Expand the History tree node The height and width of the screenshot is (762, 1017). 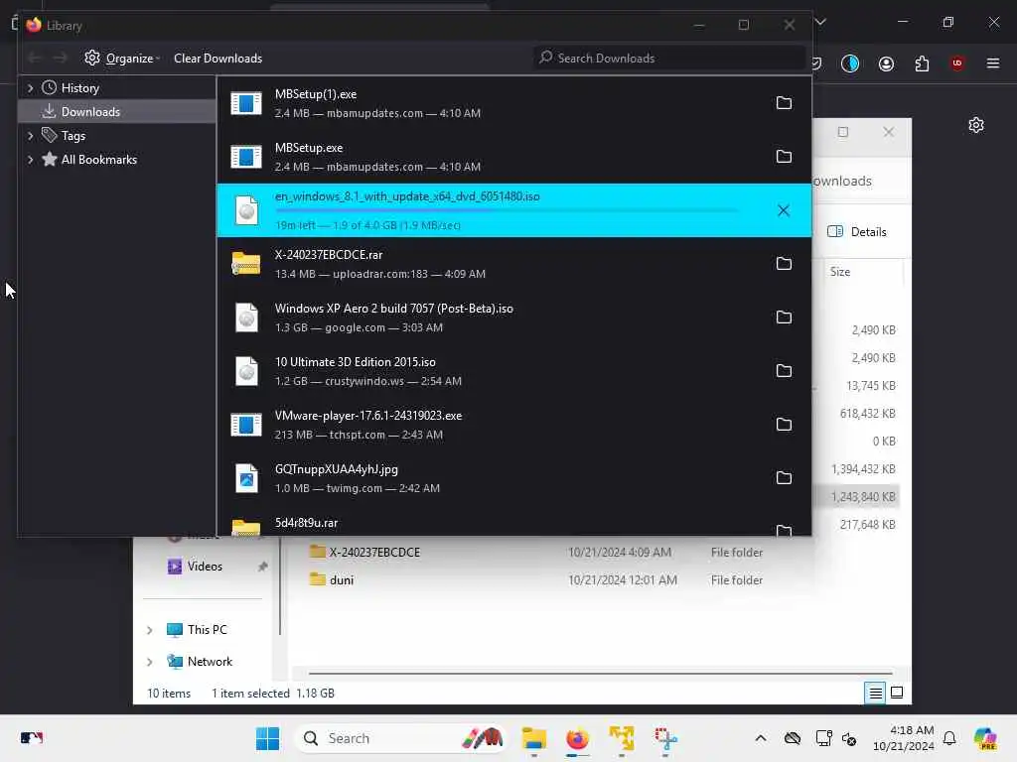30,88
